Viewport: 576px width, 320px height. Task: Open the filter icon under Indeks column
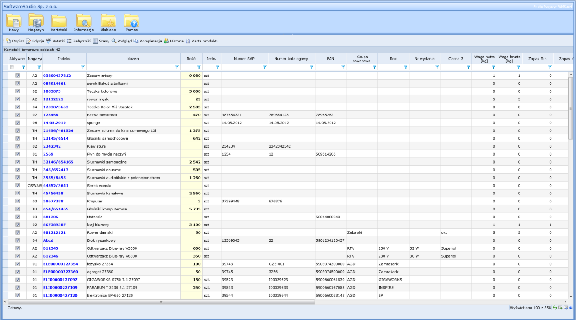(83, 67)
